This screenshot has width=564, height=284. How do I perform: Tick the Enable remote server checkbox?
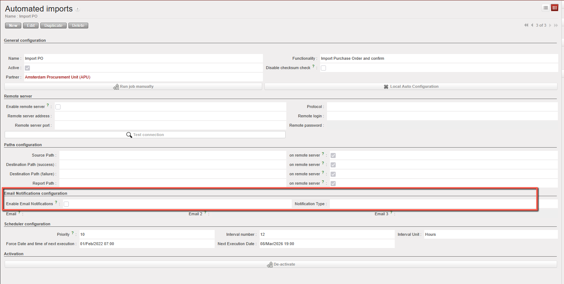click(x=58, y=107)
